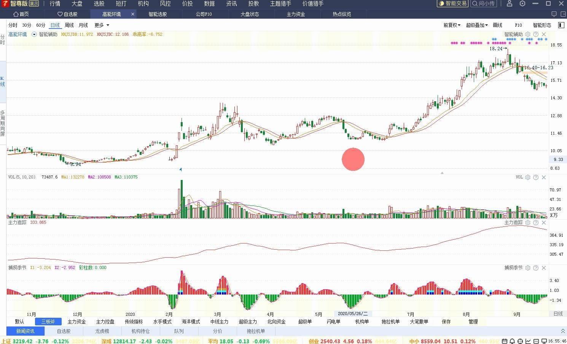Click 智能形态 pattern button
The height and width of the screenshot is (344, 567).
pos(542,25)
